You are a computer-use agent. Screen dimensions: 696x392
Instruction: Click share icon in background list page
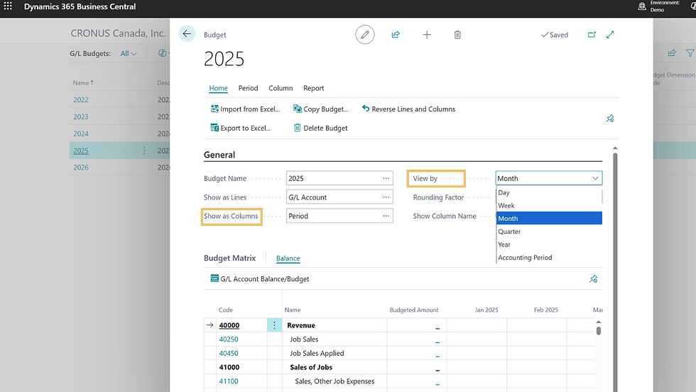point(672,53)
